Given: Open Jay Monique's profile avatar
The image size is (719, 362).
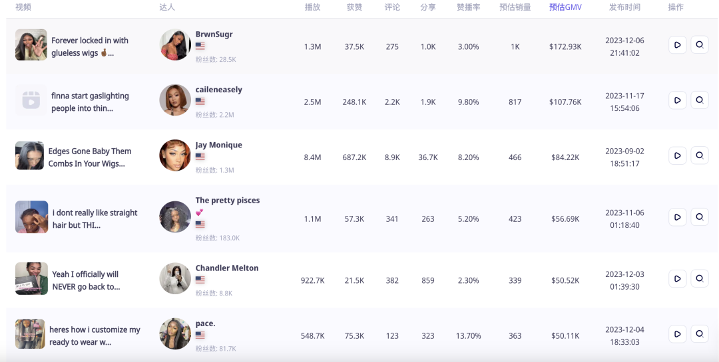Looking at the screenshot, I should coord(175,155).
